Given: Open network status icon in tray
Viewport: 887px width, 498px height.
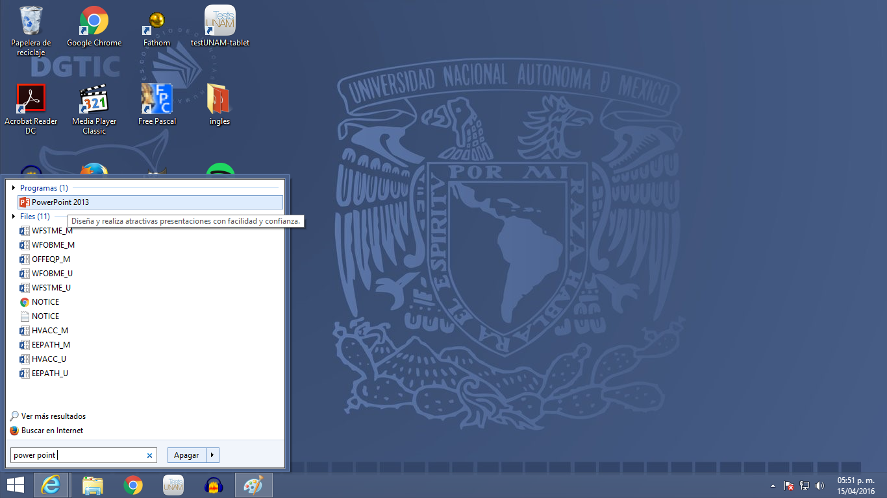Looking at the screenshot, I should 805,485.
